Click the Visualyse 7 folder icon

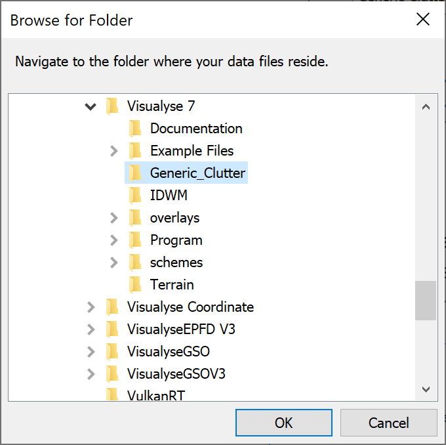tap(112, 106)
